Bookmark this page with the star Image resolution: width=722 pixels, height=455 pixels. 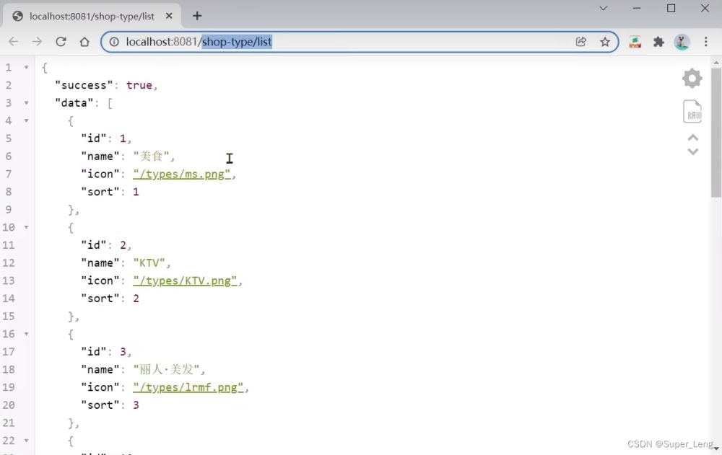pyautogui.click(x=605, y=42)
